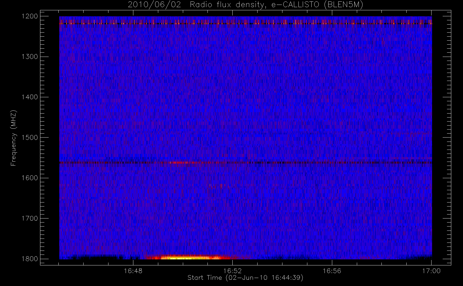This screenshot has height=286, width=463.
Task: Click the 'Frequency (MHZ)' axis title
Action: tap(13, 138)
